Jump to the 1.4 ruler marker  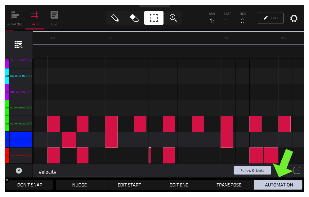[x=110, y=38]
